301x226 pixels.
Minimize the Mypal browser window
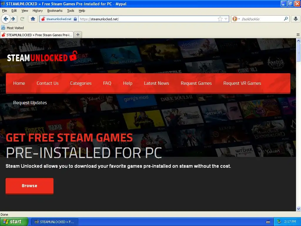(x=284, y=4)
